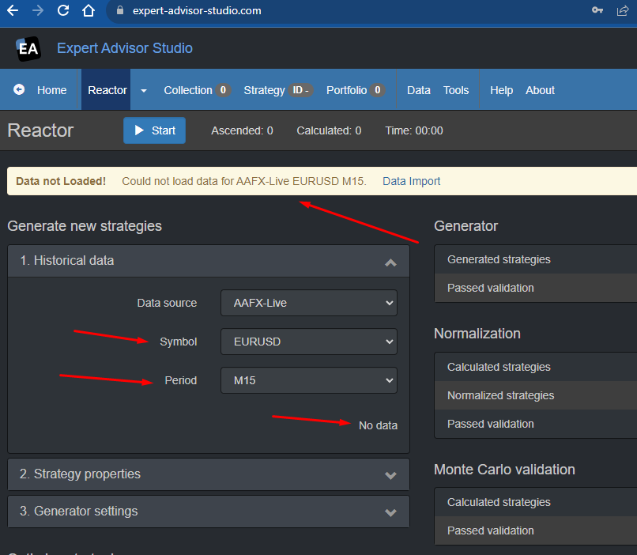
Task: Open the Expert Advisor Studio title link
Action: [125, 48]
